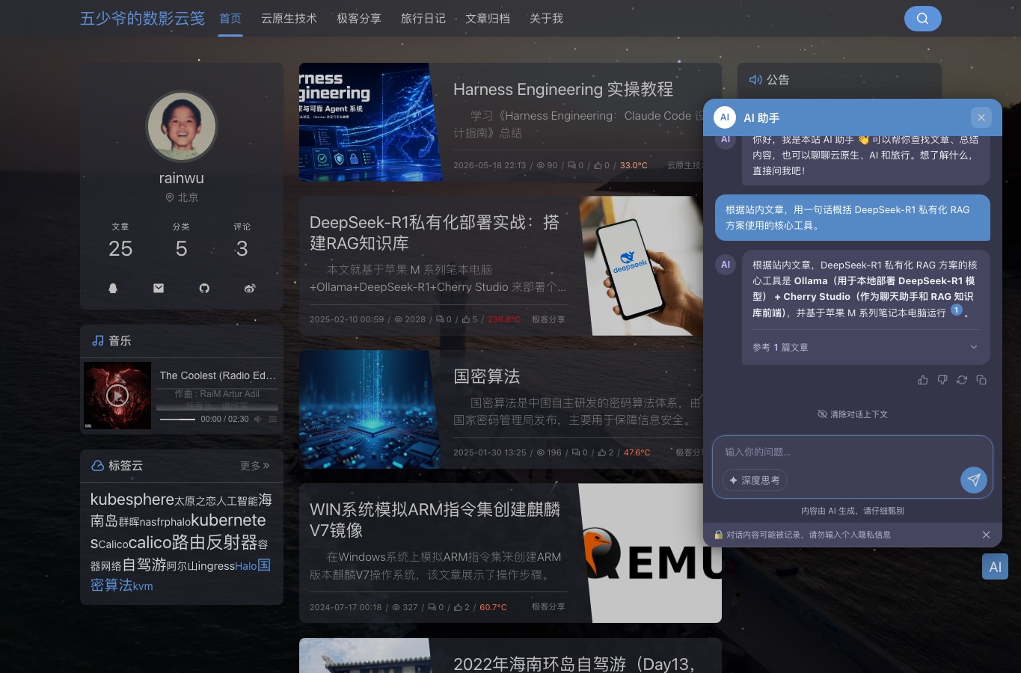Copy the AI answer with copy icon
Image resolution: width=1021 pixels, height=673 pixels.
coord(981,380)
